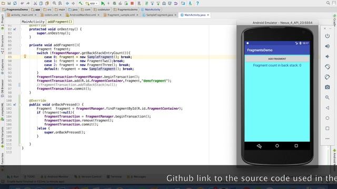Click the emulator sidebar back triangle

coord(328,108)
